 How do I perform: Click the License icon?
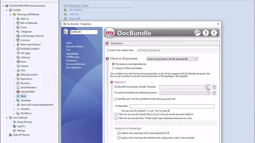point(18,66)
